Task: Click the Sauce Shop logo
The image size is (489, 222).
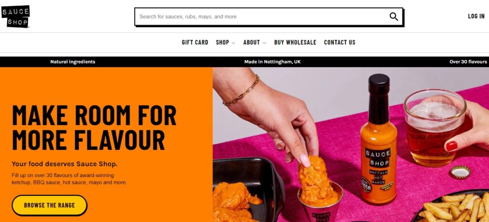Action: [16, 17]
